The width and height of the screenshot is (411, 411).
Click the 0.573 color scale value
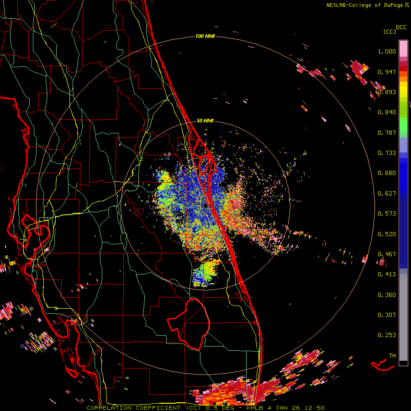(387, 214)
